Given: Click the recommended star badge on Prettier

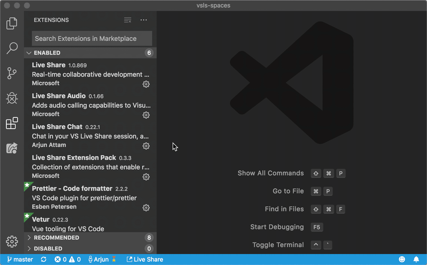Looking at the screenshot, I should point(27,185).
